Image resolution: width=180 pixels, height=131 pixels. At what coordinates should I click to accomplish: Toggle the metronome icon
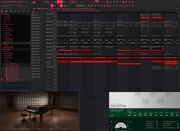click(52, 2)
